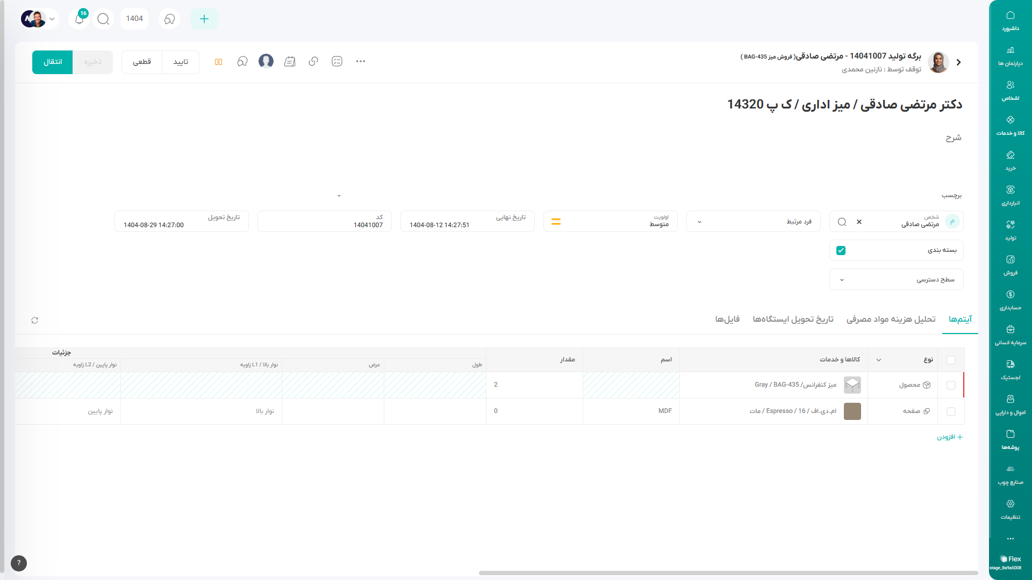Check the select-all checkbox in table header
This screenshot has width=1032, height=580.
(x=951, y=360)
